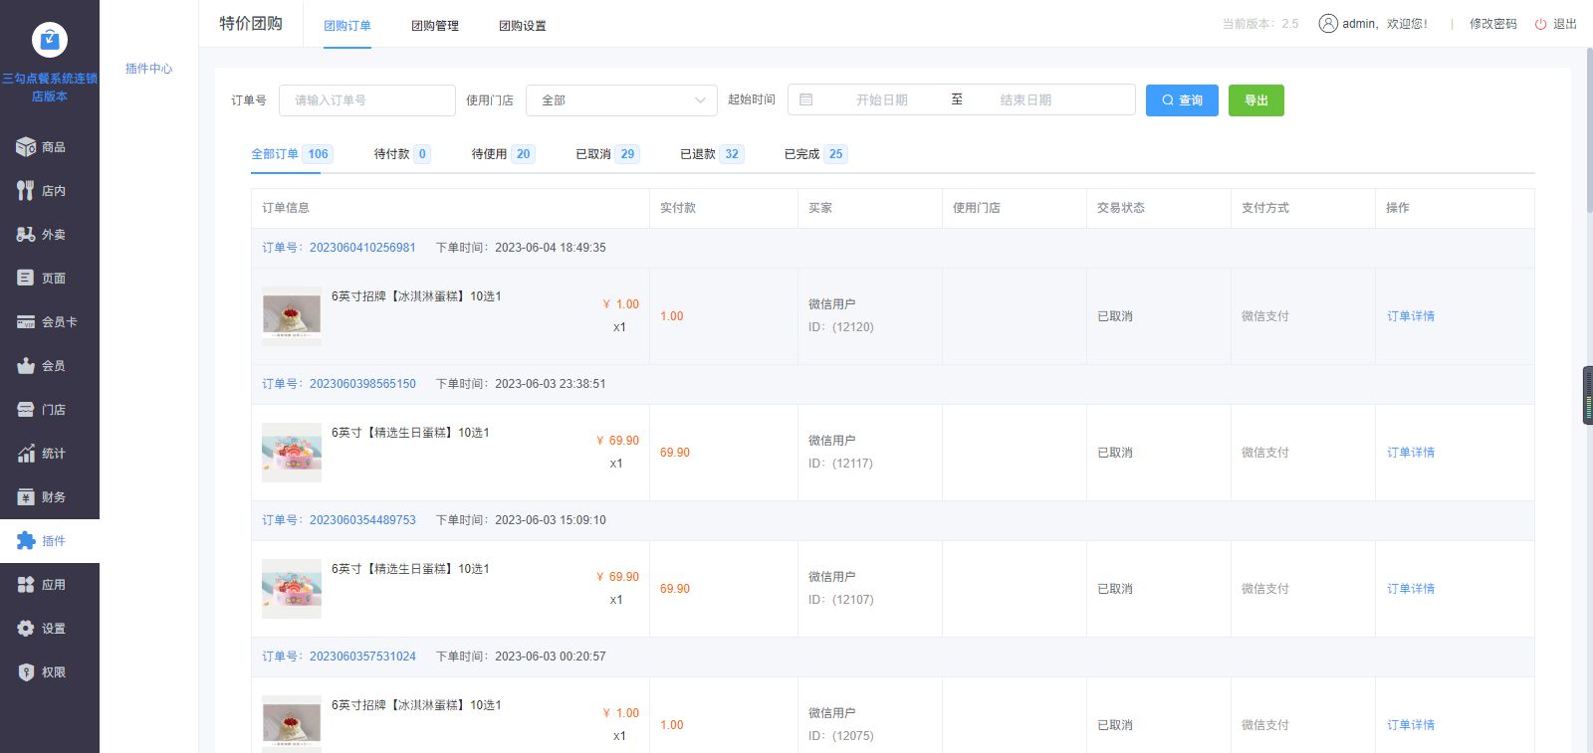Open the 设置 gear icon
The width and height of the screenshot is (1593, 753).
tap(26, 629)
